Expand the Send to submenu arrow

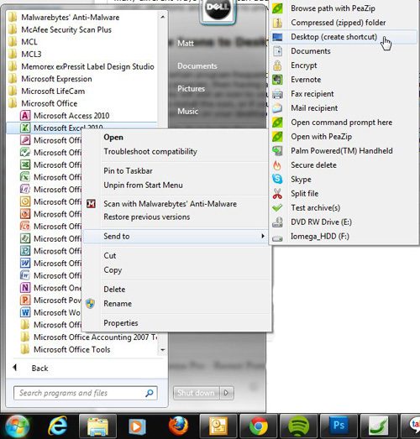coord(263,236)
